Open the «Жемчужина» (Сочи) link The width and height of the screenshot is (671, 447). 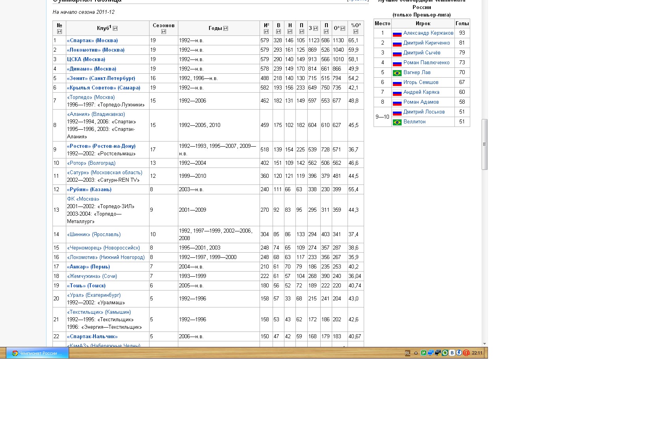coord(92,276)
